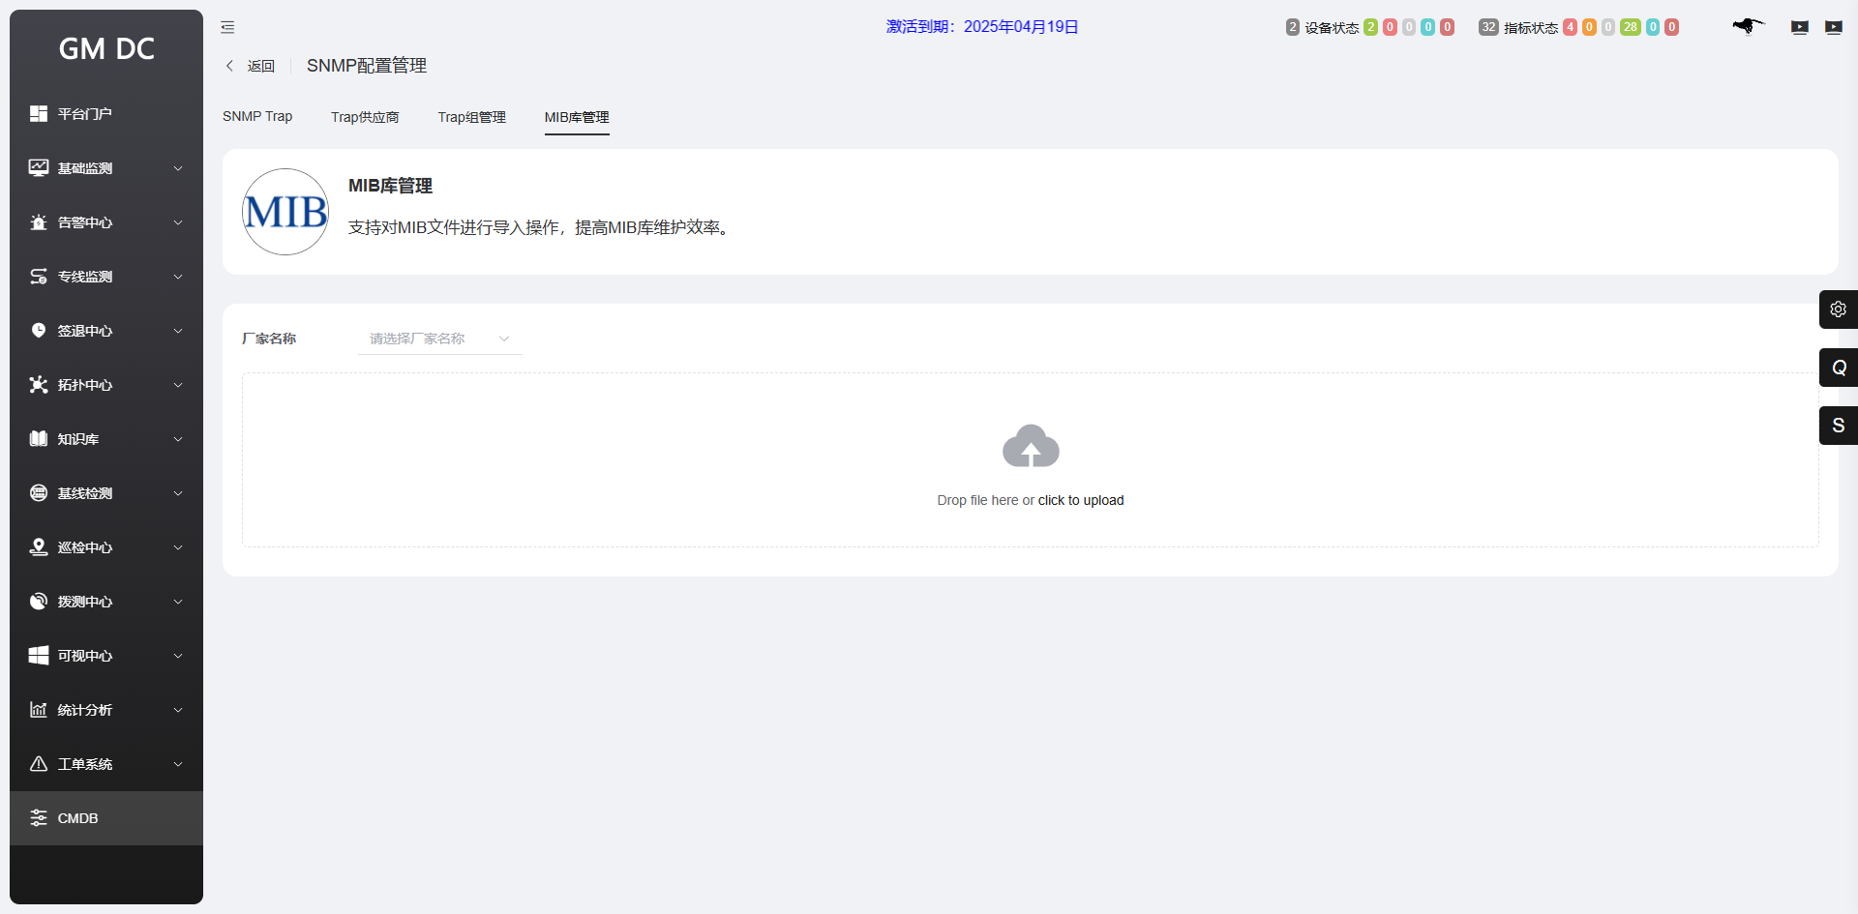Viewport: 1858px width, 914px height.
Task: Click the 巡检中心 sidebar icon
Action: click(39, 547)
